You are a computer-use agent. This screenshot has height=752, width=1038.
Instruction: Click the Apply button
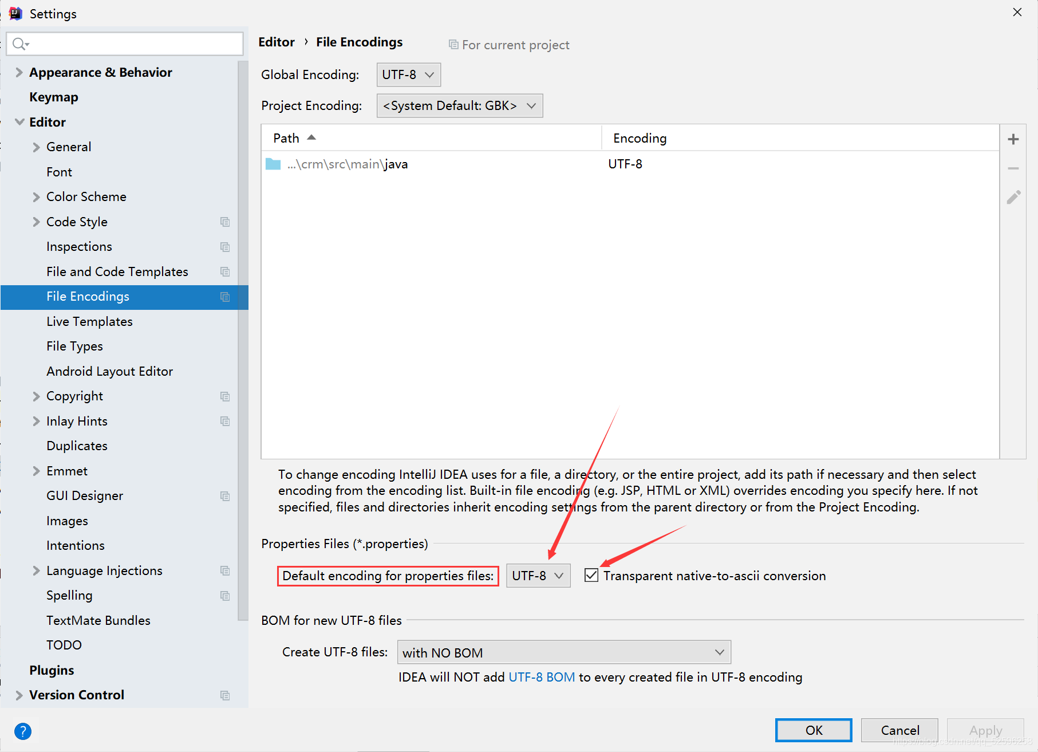[x=985, y=730]
